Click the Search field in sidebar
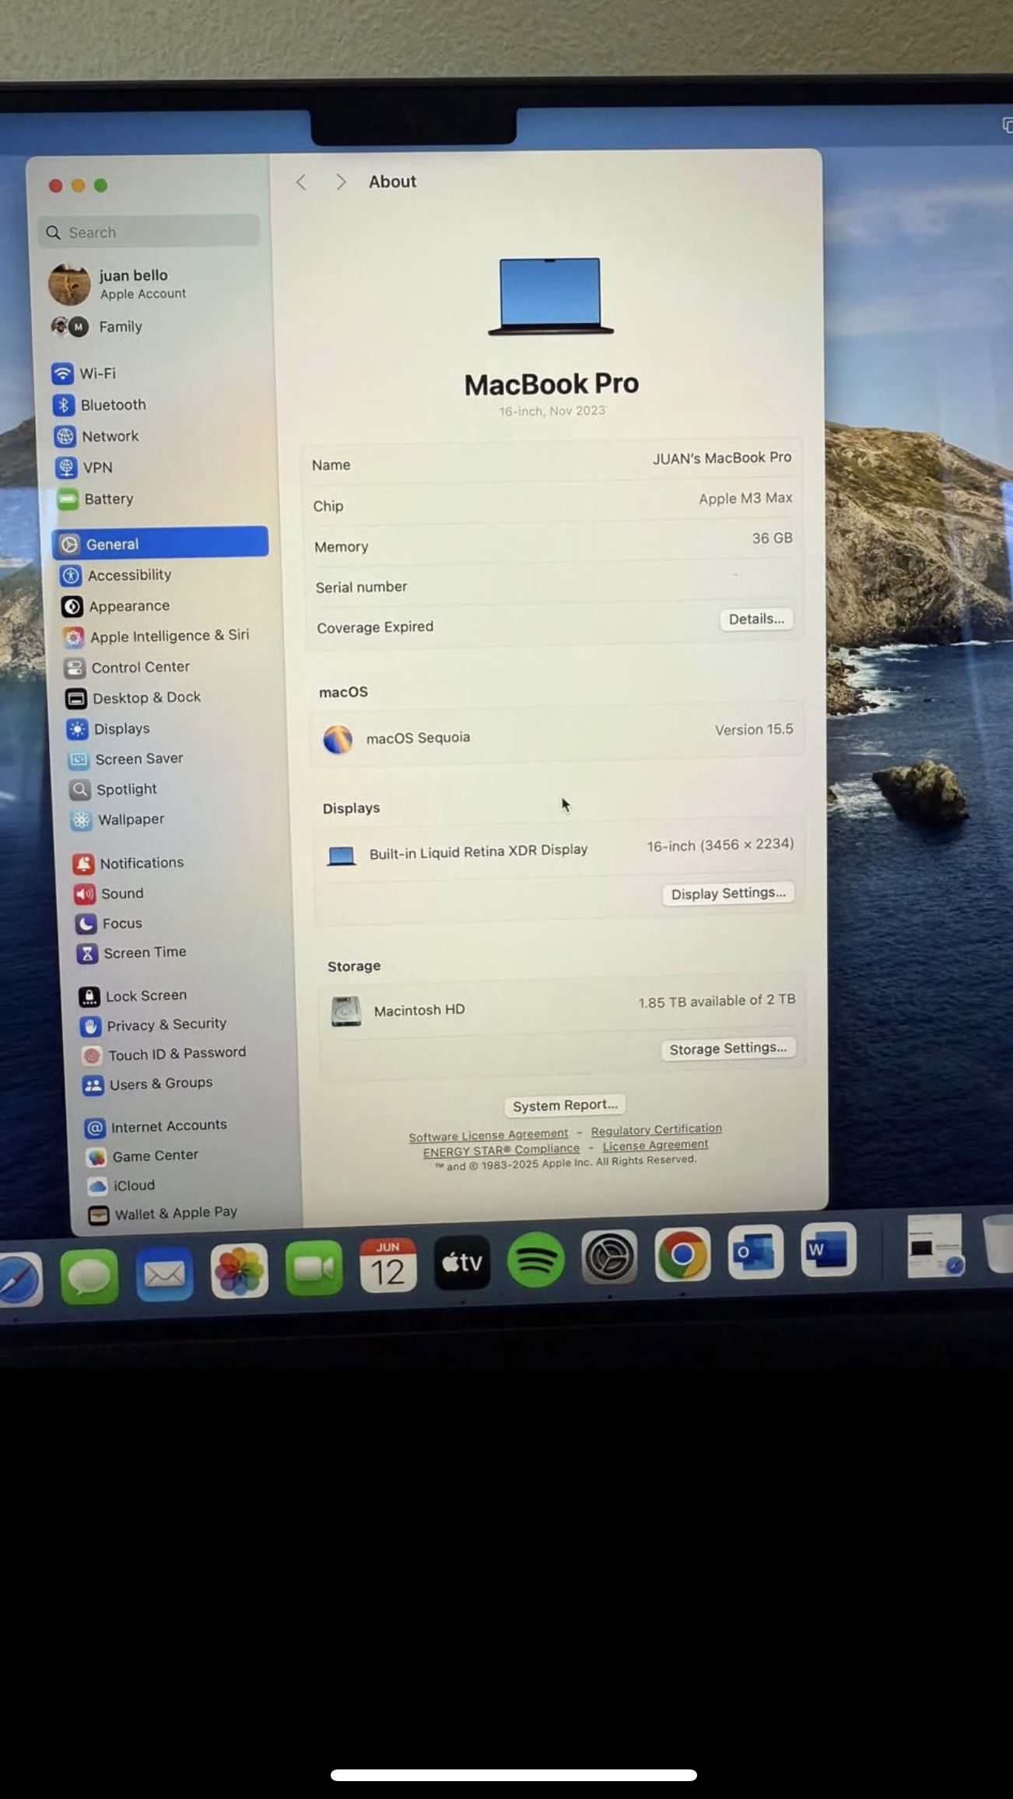This screenshot has height=1799, width=1013. (x=149, y=232)
